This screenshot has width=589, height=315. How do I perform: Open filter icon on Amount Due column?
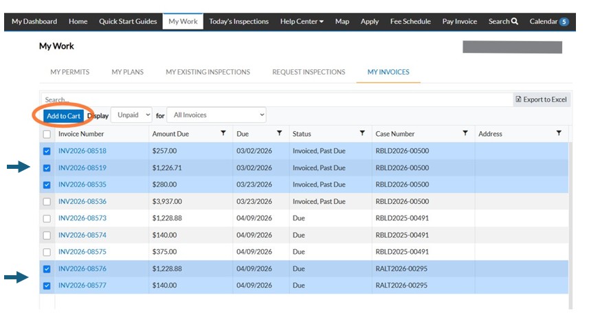coord(223,134)
